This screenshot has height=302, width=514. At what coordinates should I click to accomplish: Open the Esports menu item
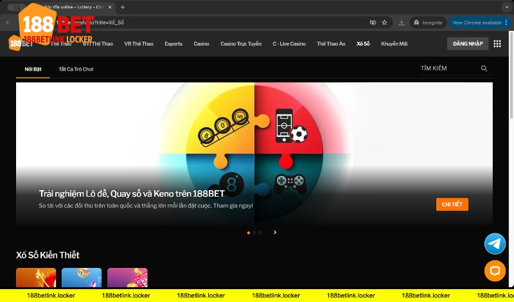173,44
